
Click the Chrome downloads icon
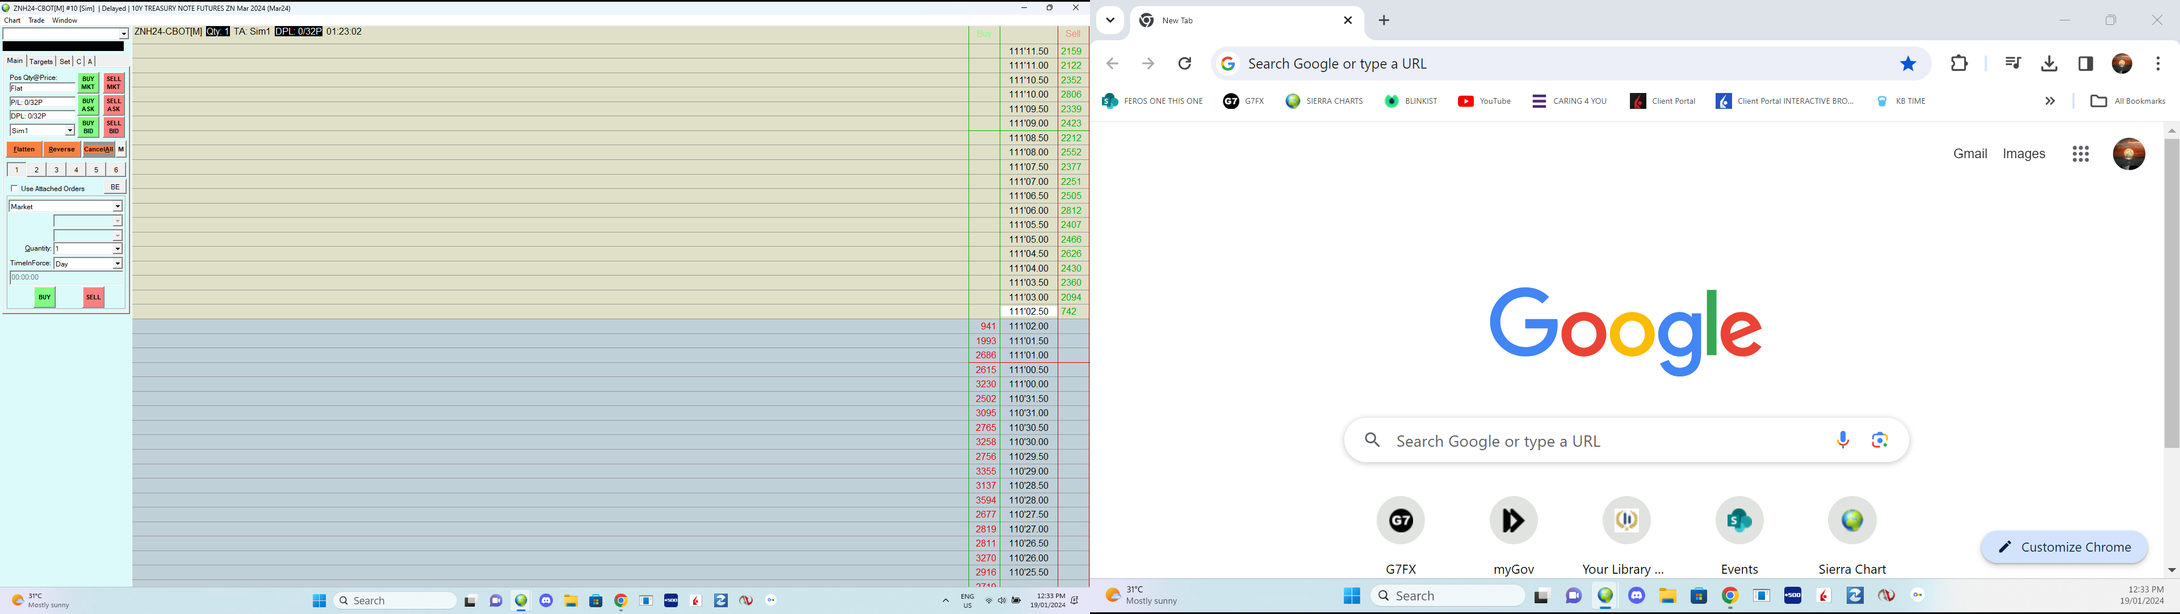pyautogui.click(x=2049, y=64)
